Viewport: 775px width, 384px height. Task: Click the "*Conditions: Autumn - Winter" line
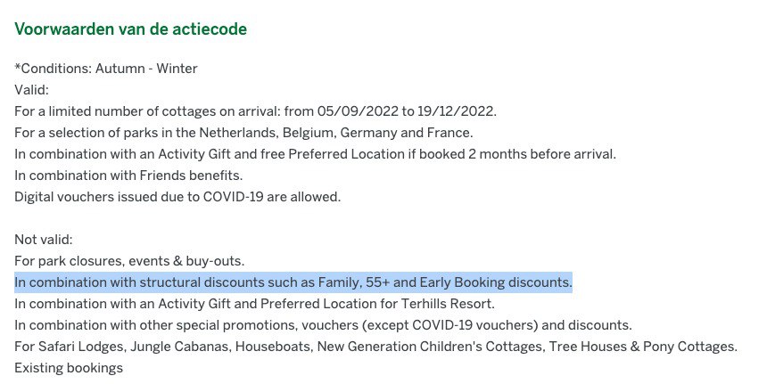[106, 69]
